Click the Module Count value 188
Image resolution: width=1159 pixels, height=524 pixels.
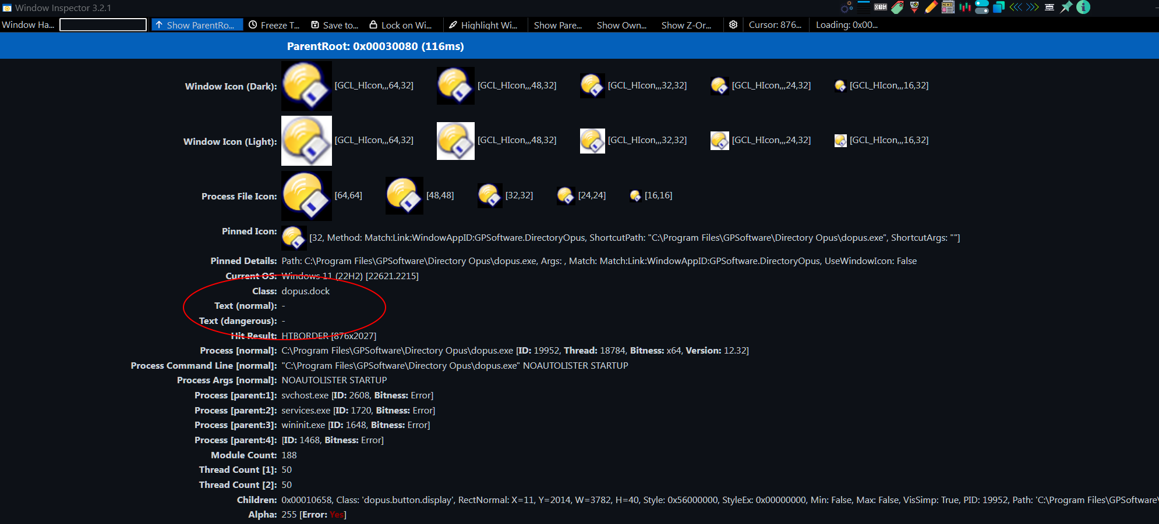pos(289,455)
